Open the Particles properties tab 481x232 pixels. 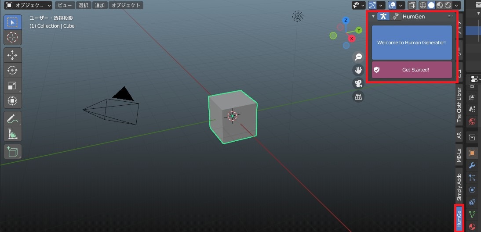click(x=472, y=178)
